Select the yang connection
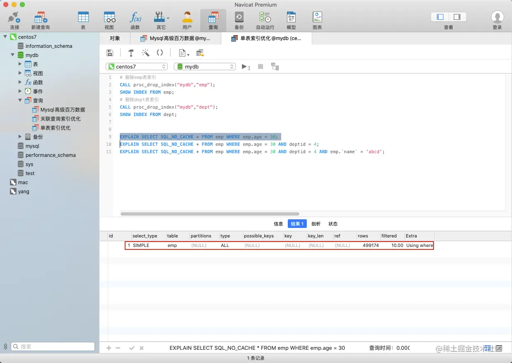 24,191
